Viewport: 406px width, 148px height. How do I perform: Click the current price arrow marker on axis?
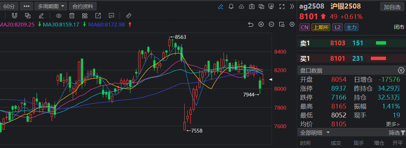[271, 80]
